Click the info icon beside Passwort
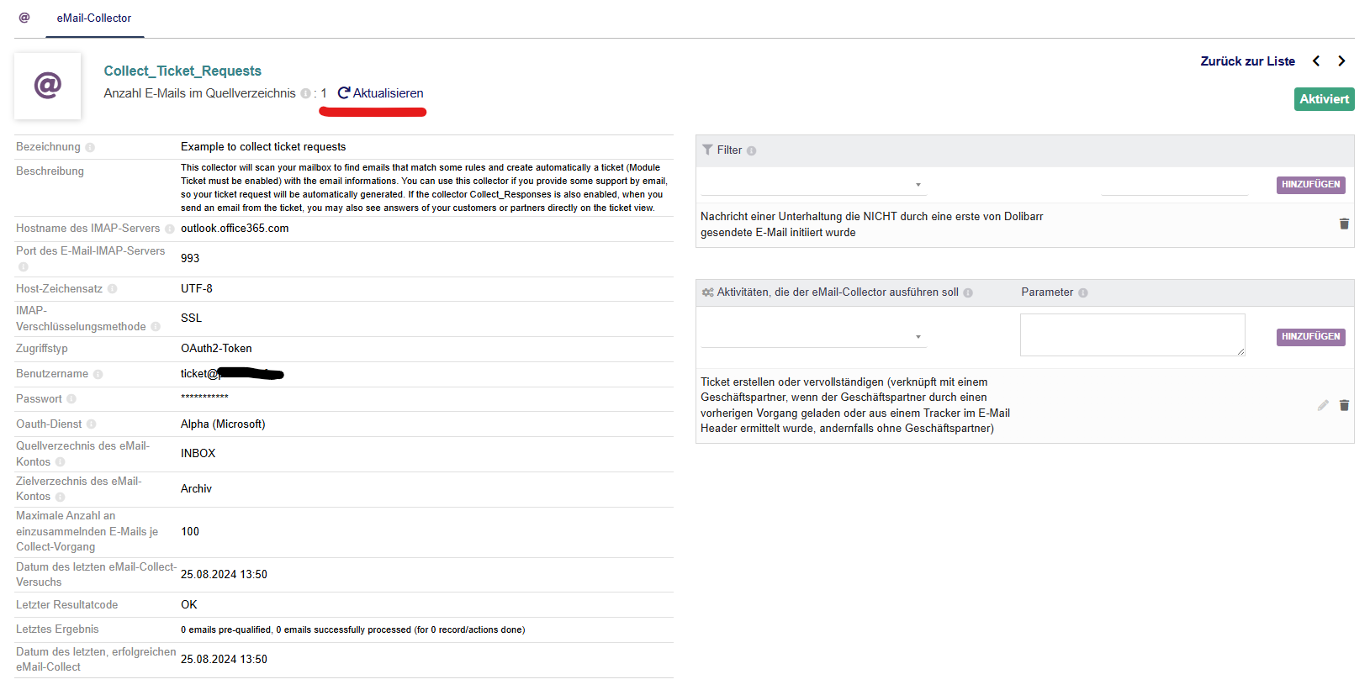This screenshot has height=690, width=1370. (71, 399)
